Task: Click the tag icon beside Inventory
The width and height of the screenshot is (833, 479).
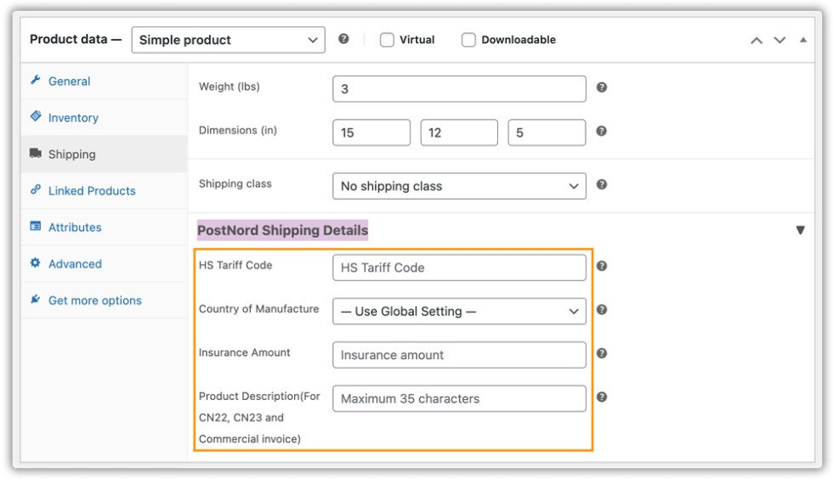Action: point(36,116)
